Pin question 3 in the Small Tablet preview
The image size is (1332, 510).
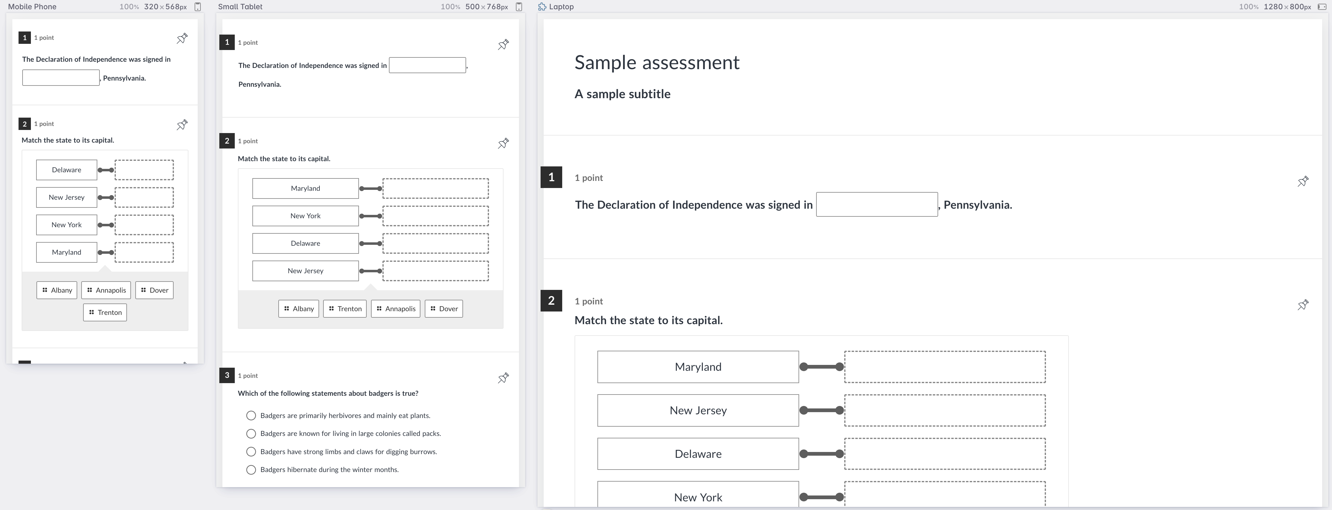(x=503, y=378)
